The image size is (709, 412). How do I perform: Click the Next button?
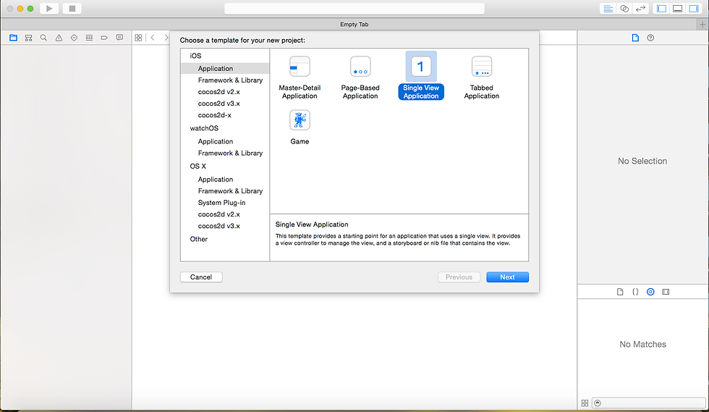coord(507,277)
